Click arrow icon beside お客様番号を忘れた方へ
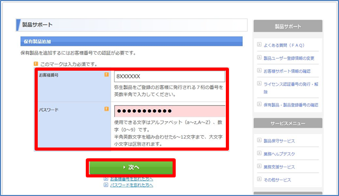 [106, 179]
